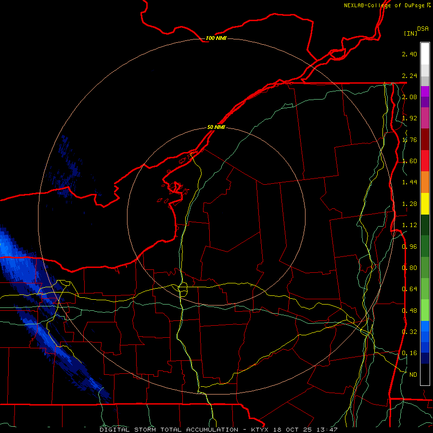Pick the bright red swatch in the color scale
Screen dimensions: 433x433
click(425, 161)
